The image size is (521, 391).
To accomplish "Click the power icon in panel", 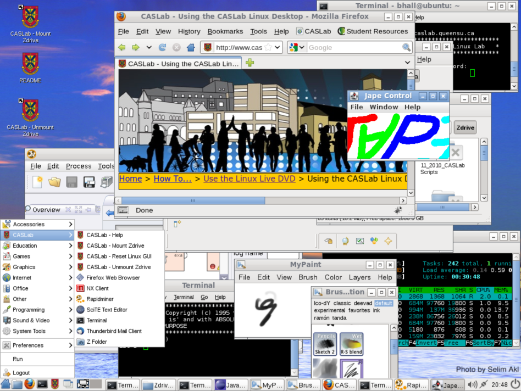I will pyautogui.click(x=516, y=384).
